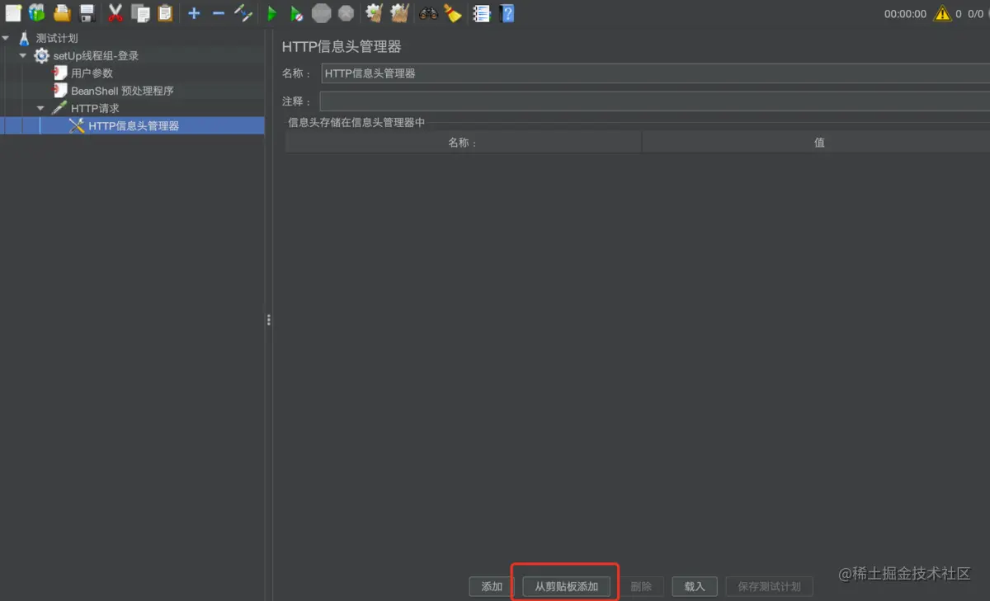990x601 pixels.
Task: Open the Help question mark icon
Action: [507, 13]
